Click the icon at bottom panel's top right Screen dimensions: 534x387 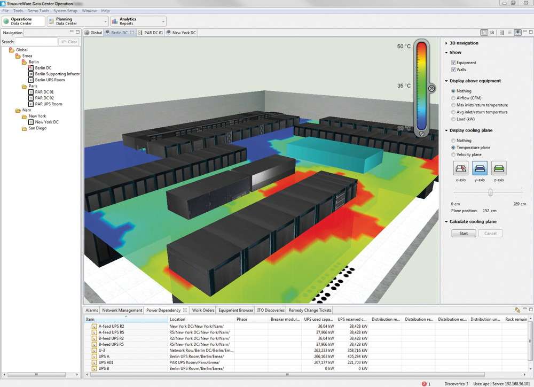pyautogui.click(x=517, y=310)
